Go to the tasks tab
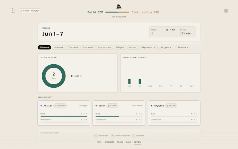 coord(120,142)
